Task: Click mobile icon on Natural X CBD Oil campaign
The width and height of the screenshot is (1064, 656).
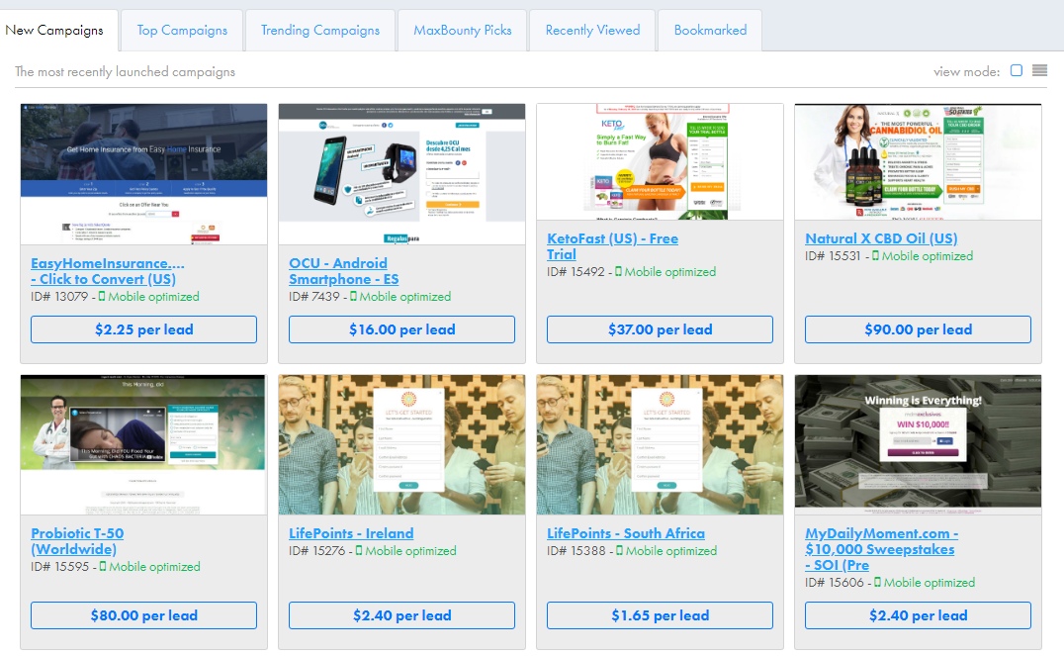Action: [875, 256]
